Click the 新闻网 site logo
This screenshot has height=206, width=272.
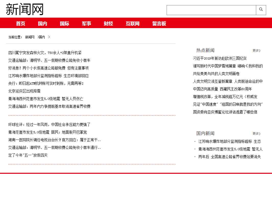coord(25,9)
